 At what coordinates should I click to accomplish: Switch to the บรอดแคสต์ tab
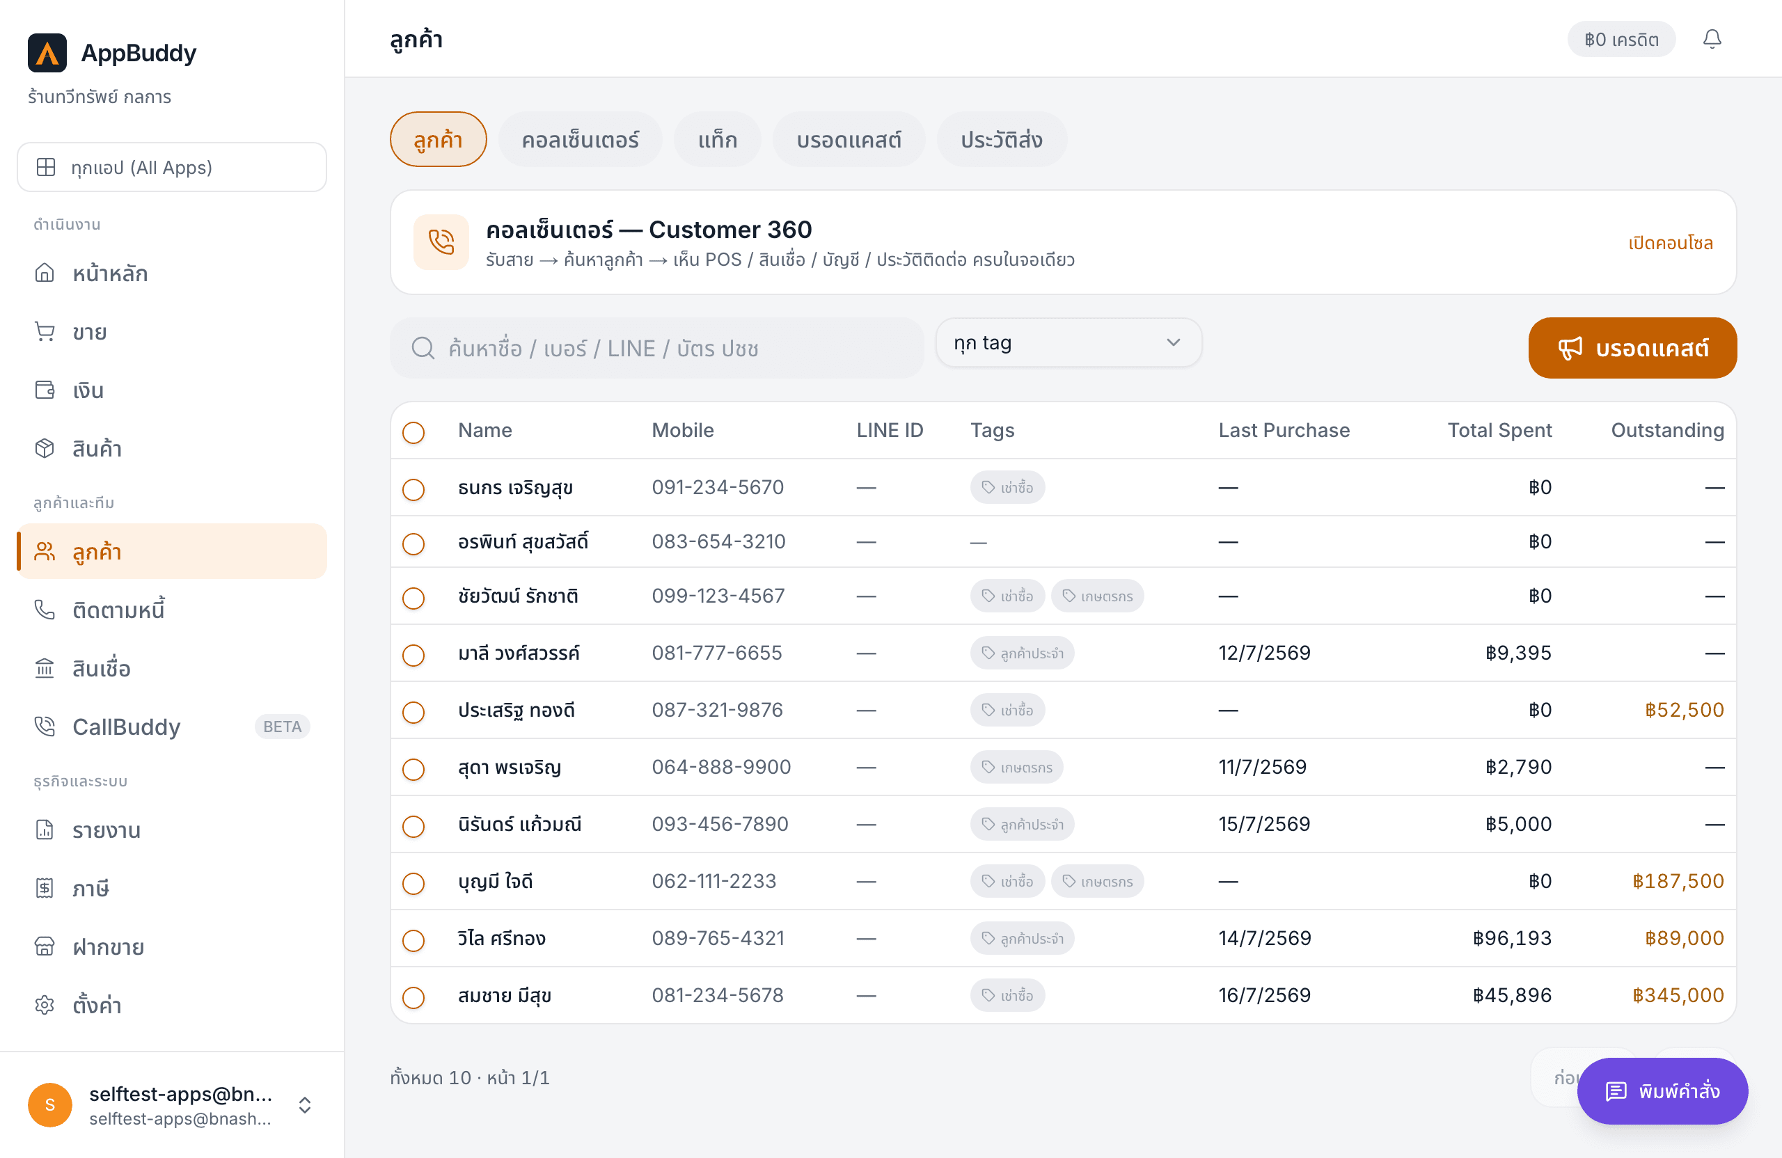point(849,139)
